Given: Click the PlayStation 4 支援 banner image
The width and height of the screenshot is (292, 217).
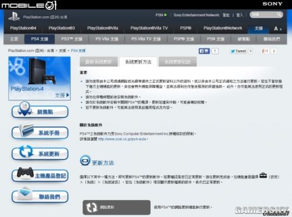Looking at the screenshot, I should tap(40, 78).
